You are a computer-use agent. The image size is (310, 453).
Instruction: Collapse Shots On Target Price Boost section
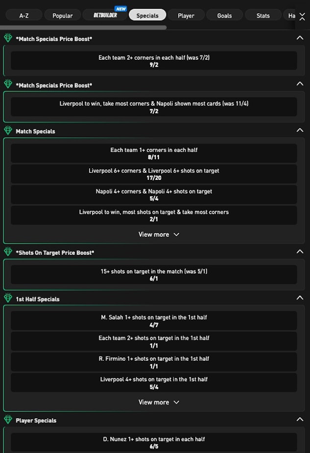coord(300,252)
